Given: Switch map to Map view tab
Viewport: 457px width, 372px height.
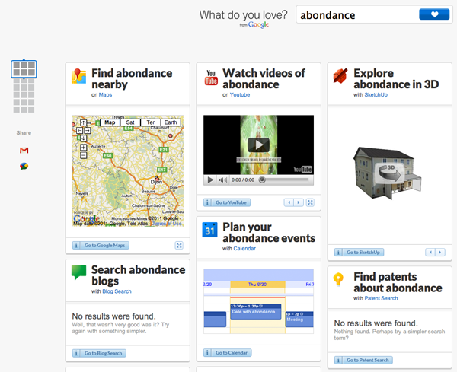Looking at the screenshot, I should pyautogui.click(x=110, y=122).
